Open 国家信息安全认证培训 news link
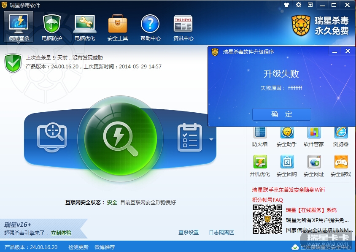The width and height of the screenshot is (356, 252). 319,230
